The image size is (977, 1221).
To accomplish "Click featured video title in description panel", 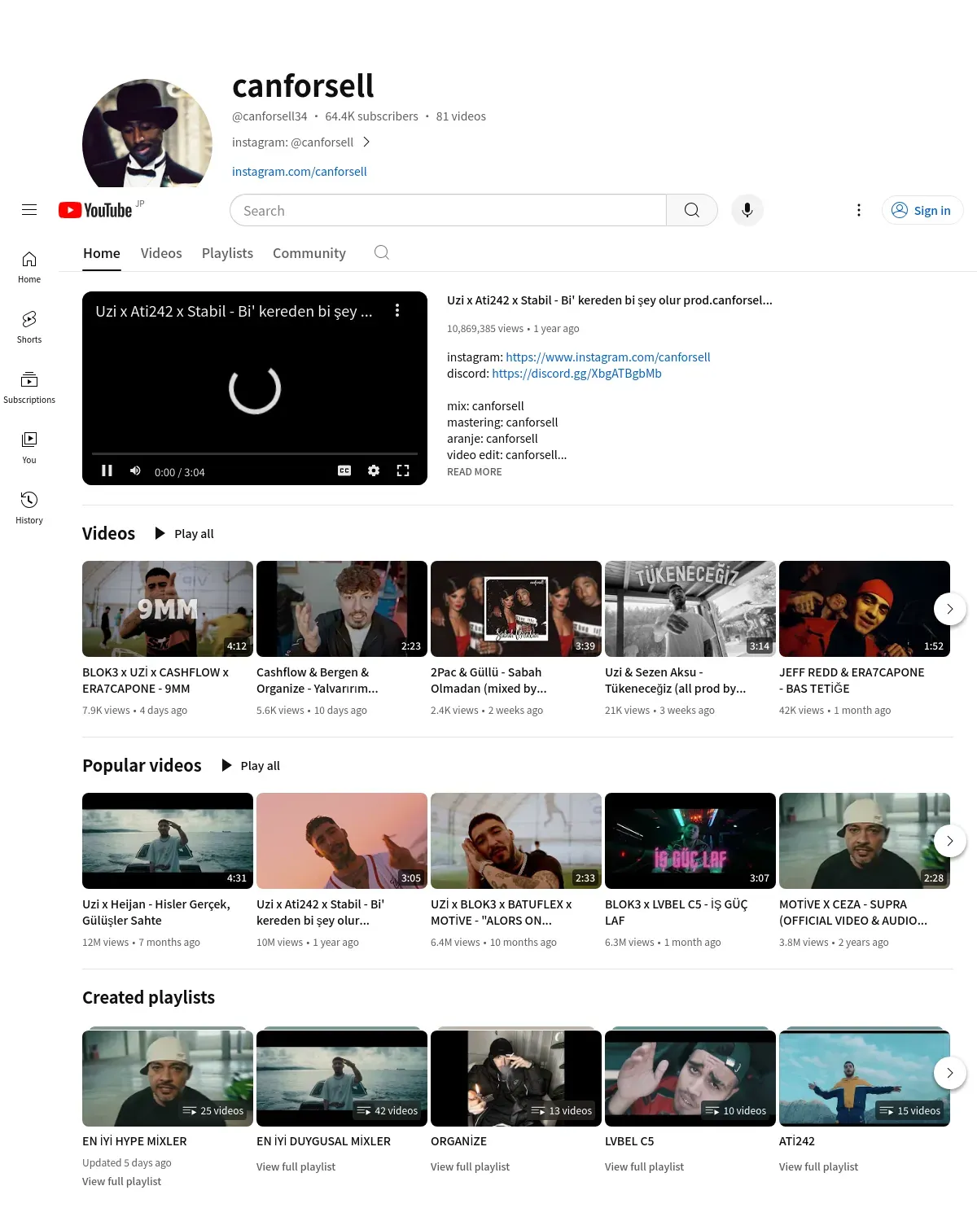I will [x=610, y=300].
